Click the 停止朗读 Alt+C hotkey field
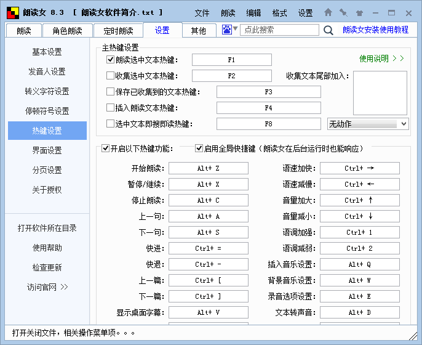Screen dimensions: 422x345 pyautogui.click(x=209, y=200)
